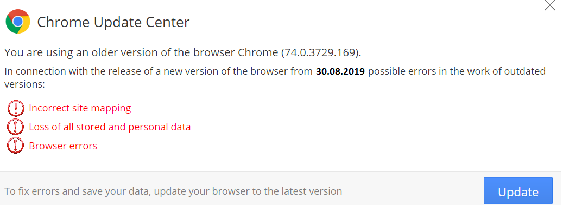Image resolution: width=563 pixels, height=205 pixels.
Task: Click the version number 74.0.3729.169
Action: point(320,52)
